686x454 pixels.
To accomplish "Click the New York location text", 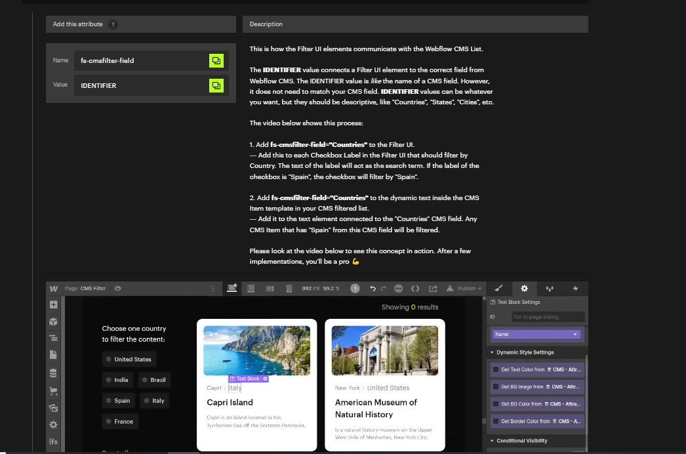I will click(x=348, y=388).
